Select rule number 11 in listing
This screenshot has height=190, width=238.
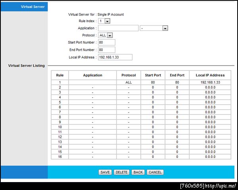pos(60,132)
